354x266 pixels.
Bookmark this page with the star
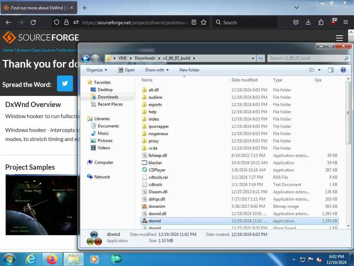tap(204, 22)
